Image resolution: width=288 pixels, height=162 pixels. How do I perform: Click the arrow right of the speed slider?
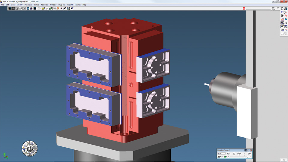250,157
